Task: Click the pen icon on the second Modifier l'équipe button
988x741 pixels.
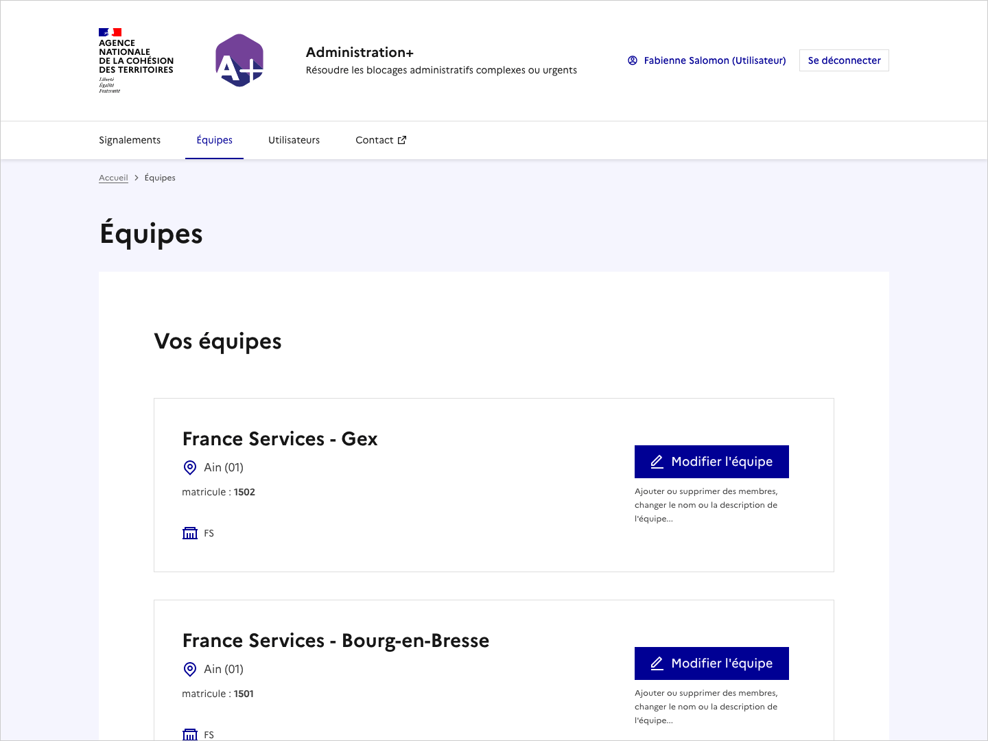Action: coord(656,663)
